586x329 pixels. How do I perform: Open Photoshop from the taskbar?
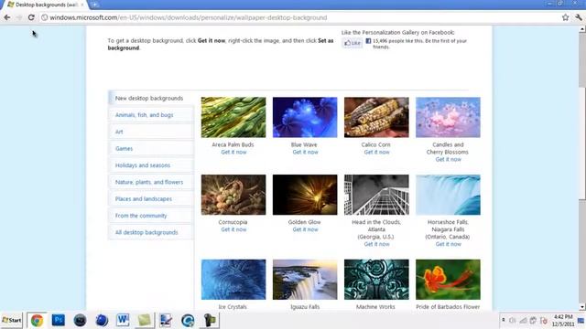tap(59, 321)
